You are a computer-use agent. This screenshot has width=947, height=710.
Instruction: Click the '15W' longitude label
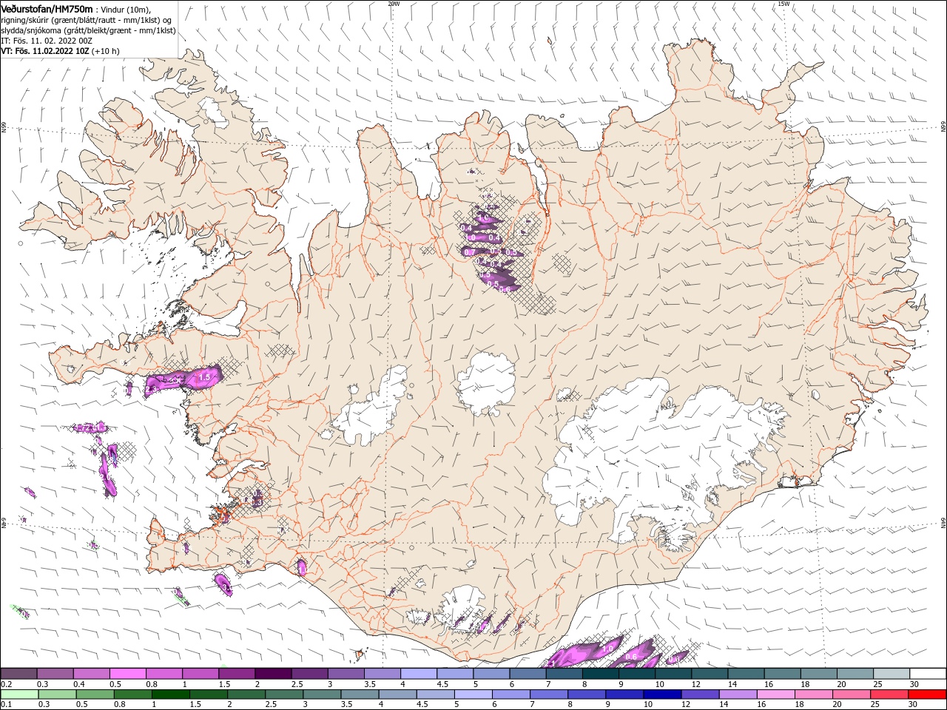click(x=783, y=4)
